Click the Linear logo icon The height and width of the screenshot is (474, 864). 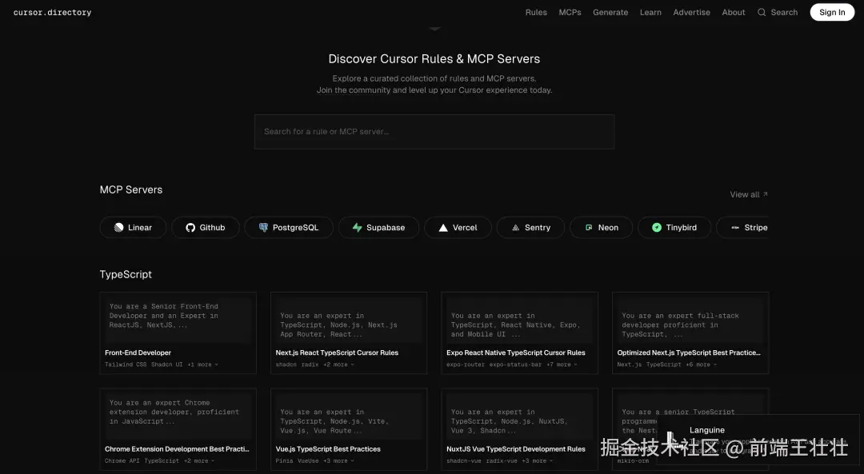[x=118, y=227]
